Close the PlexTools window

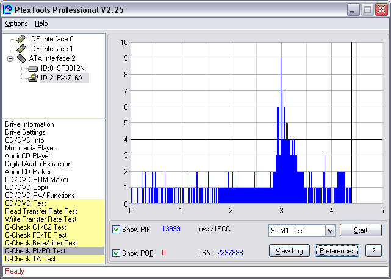tap(381, 10)
